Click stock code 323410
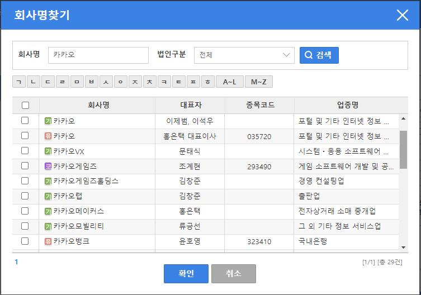Viewport: 421px width, 295px height. 259,241
